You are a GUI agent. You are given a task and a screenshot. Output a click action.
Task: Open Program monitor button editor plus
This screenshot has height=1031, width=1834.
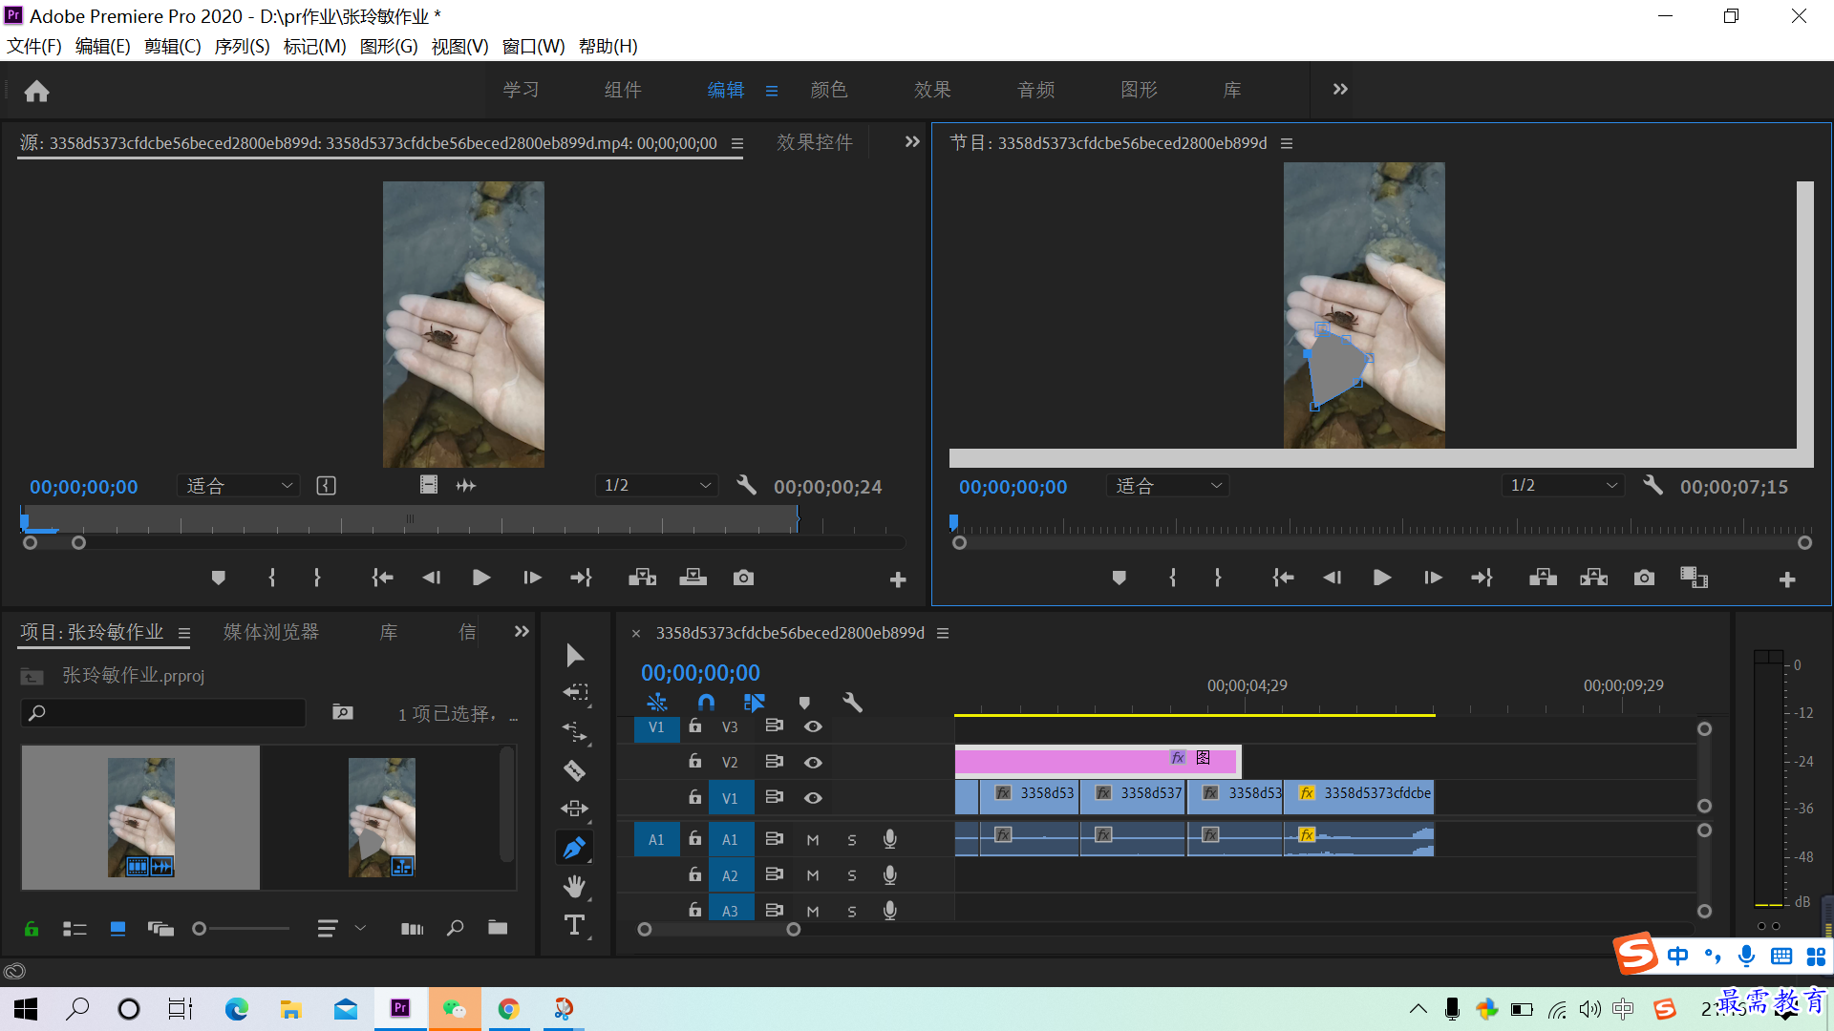tap(1787, 579)
